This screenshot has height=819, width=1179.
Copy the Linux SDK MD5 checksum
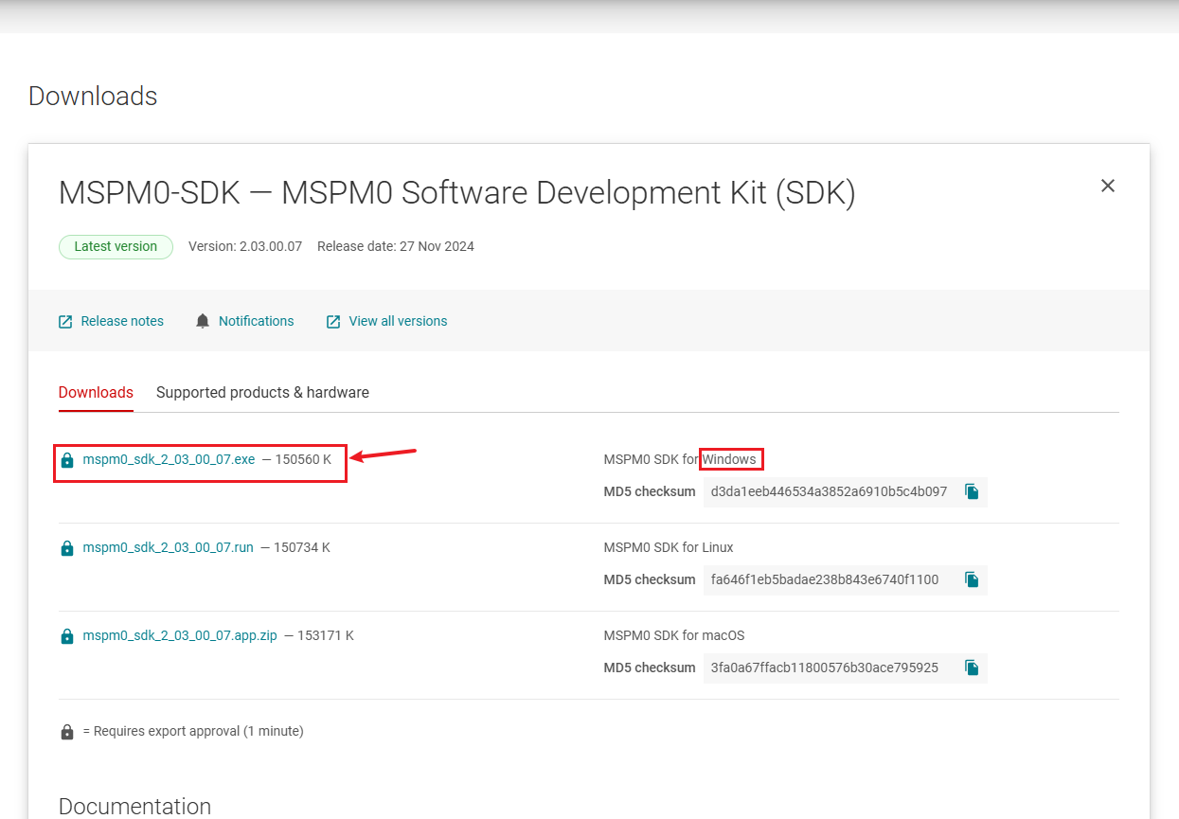[x=972, y=579]
